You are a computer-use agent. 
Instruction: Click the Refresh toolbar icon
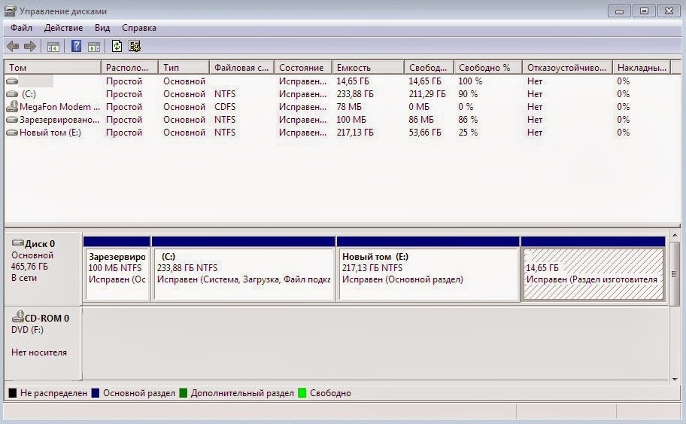pos(117,47)
